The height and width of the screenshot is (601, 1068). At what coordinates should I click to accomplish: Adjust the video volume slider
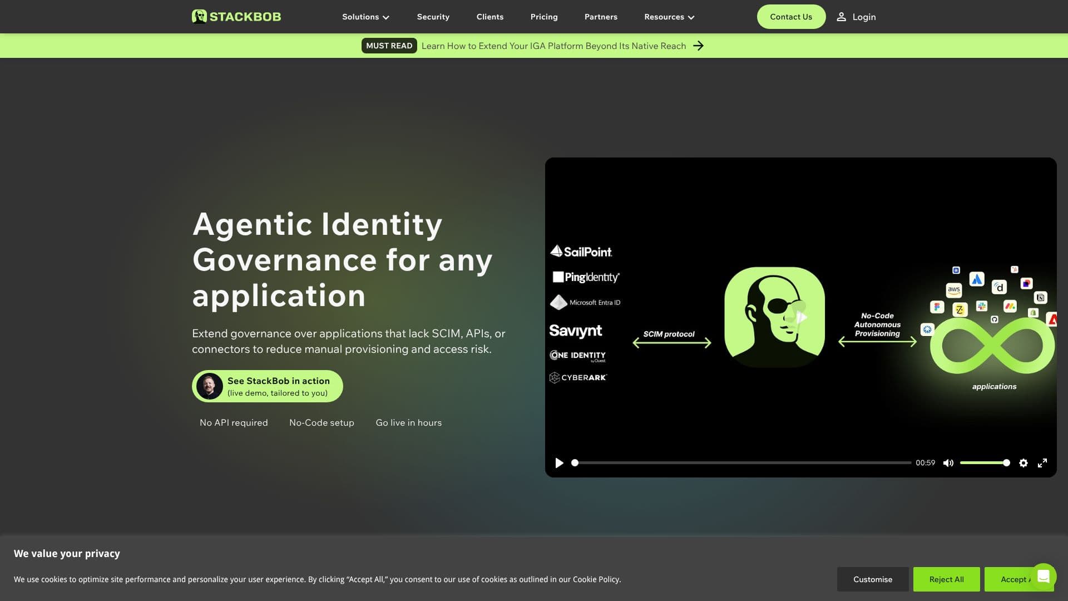[985, 463]
